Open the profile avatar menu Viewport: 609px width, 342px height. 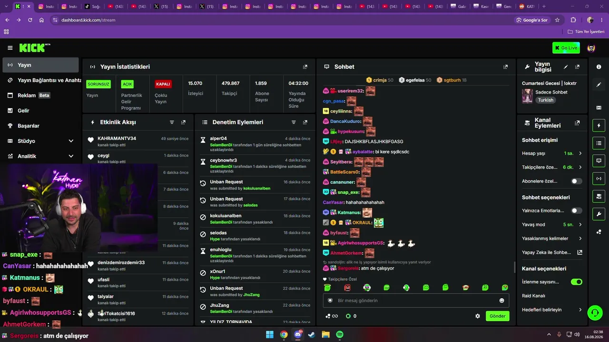(x=591, y=48)
